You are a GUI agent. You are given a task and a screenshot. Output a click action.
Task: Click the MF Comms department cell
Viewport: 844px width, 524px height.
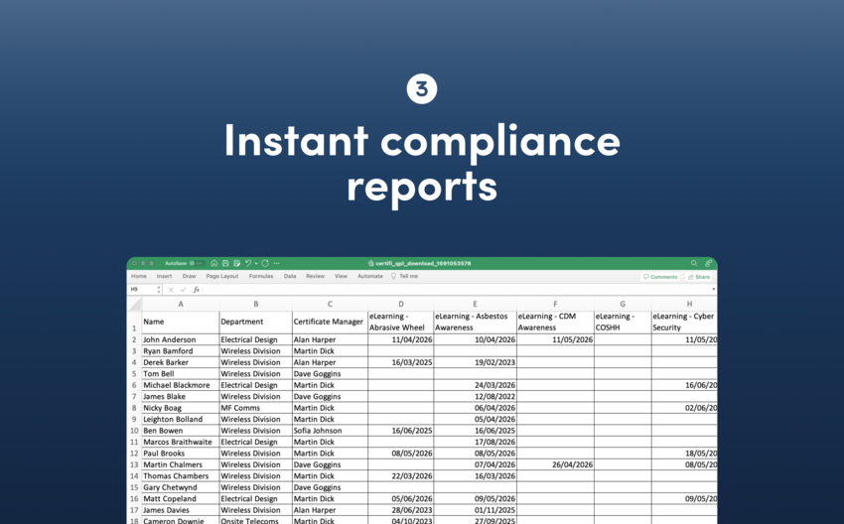pos(255,408)
